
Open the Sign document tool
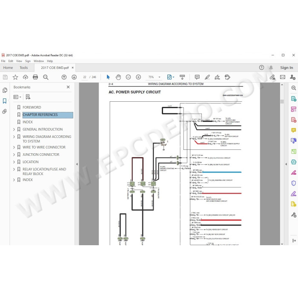tap(217, 77)
